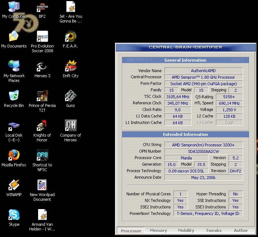Open the New Wordpad Document file
The image size is (258, 237).
click(x=42, y=185)
